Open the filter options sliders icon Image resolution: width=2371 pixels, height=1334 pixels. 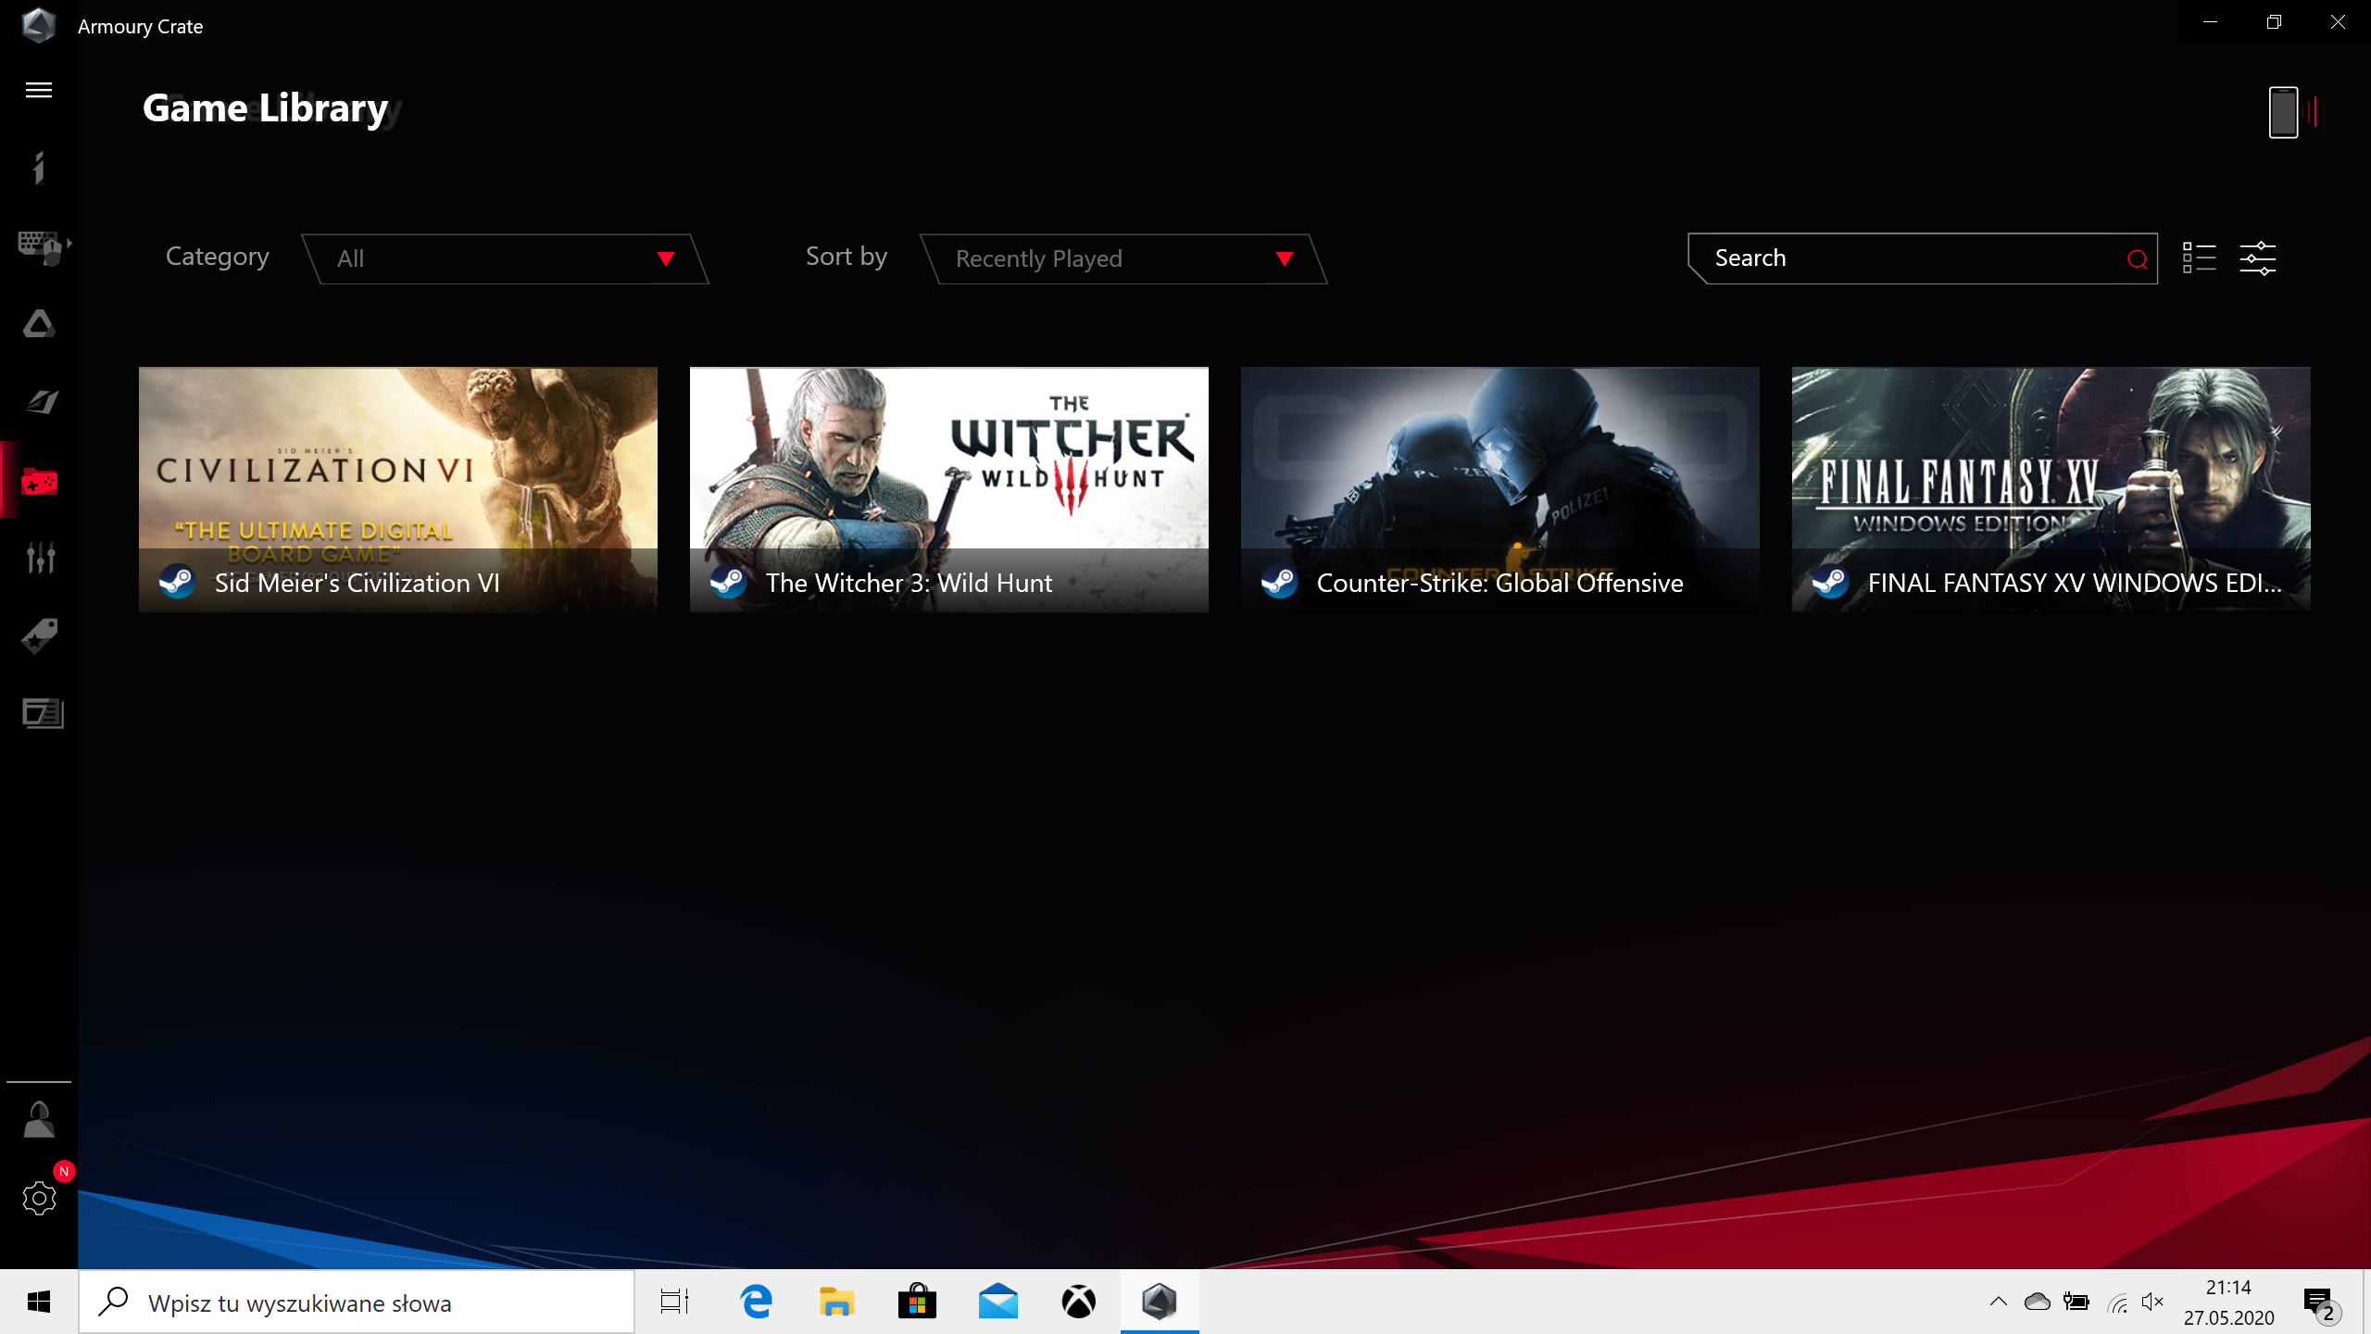click(2258, 258)
